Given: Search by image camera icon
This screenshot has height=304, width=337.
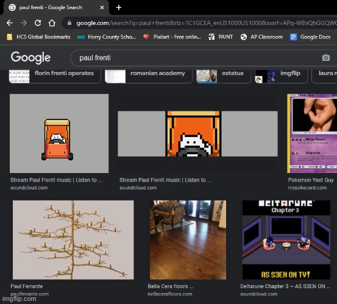Looking at the screenshot, I should click(x=326, y=58).
